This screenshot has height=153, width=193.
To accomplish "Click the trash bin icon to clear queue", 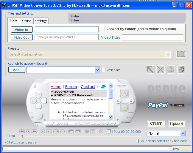I will point(181,70).
